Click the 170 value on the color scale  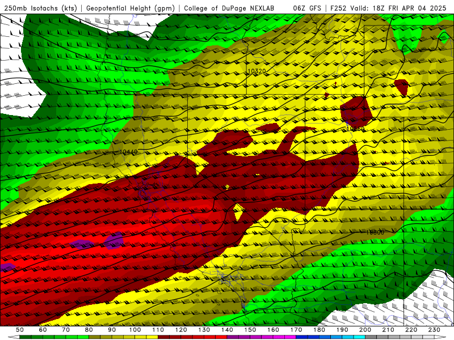tap(296, 330)
